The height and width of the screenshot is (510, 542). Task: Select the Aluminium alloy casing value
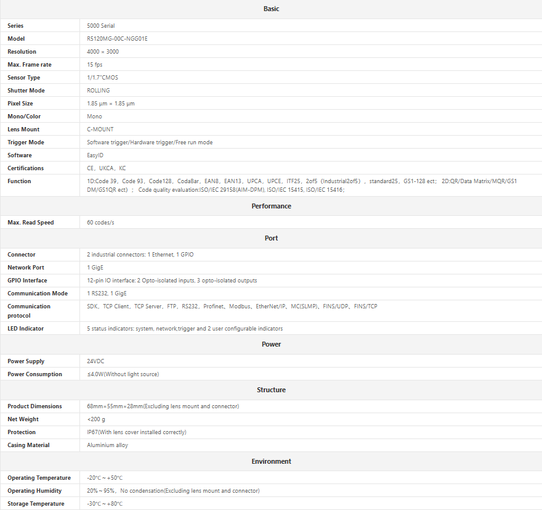108,445
